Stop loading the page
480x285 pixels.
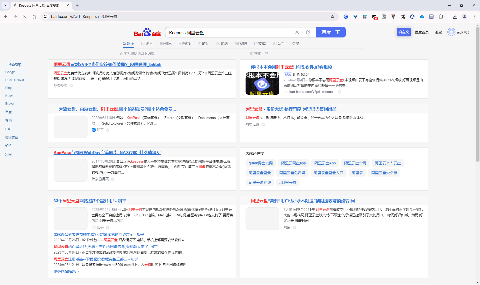tap(25, 17)
